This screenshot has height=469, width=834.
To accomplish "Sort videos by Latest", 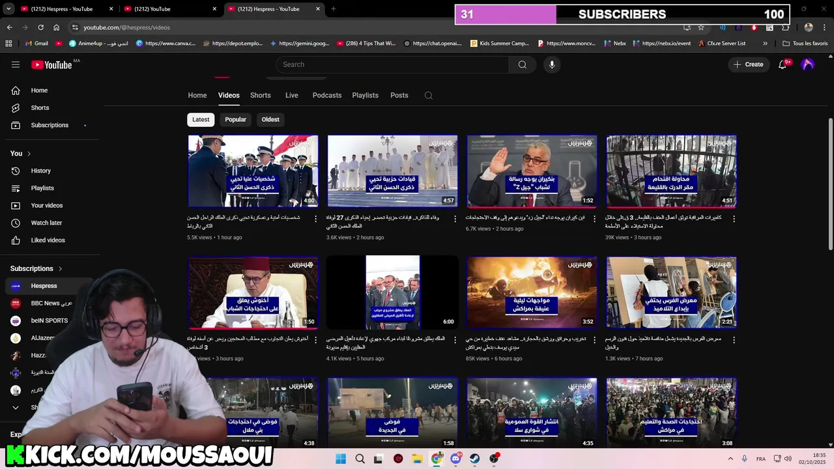I will [x=201, y=119].
